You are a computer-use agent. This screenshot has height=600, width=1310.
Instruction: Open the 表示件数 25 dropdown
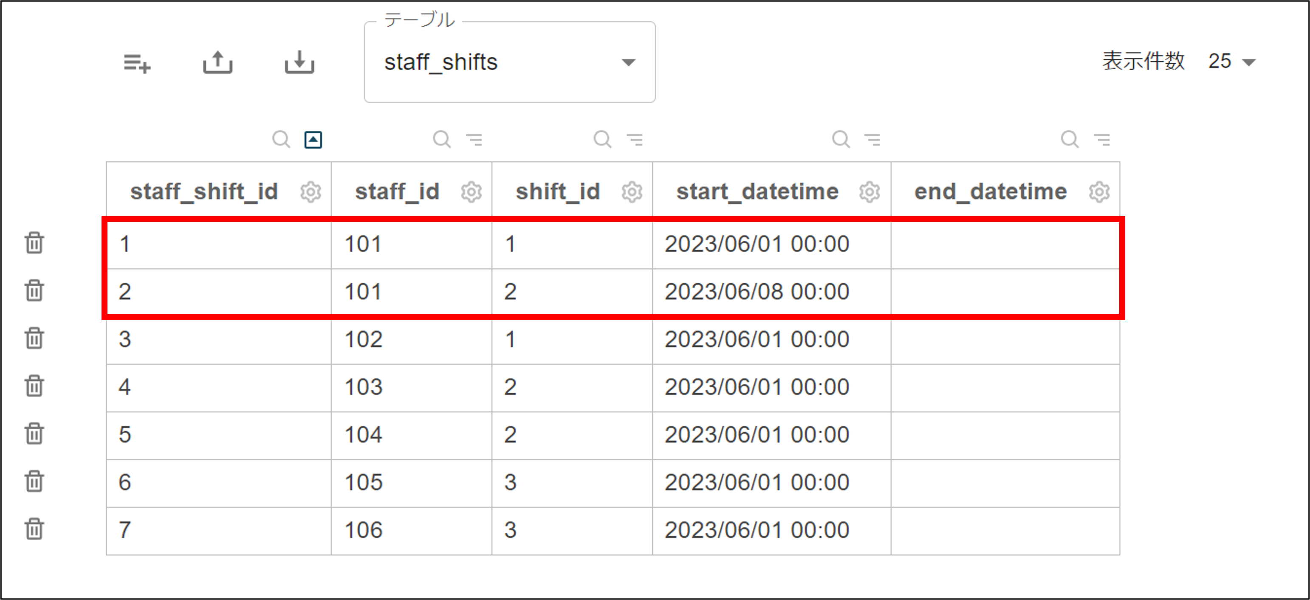1232,62
